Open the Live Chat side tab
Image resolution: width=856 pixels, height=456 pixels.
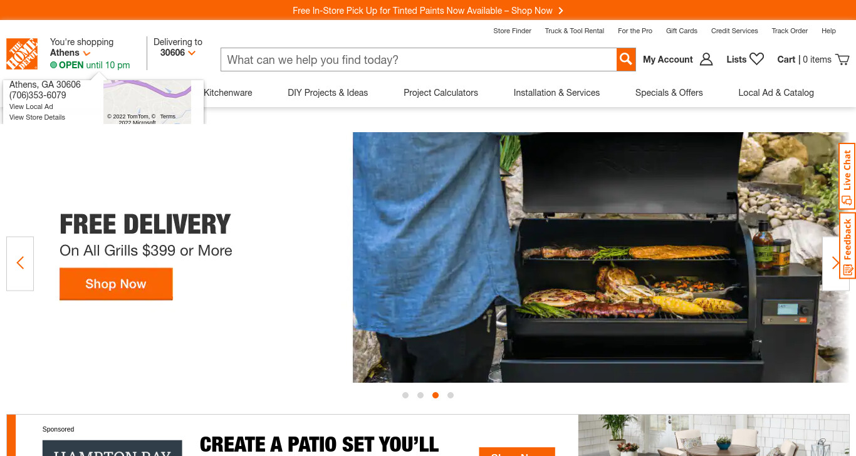pyautogui.click(x=847, y=177)
